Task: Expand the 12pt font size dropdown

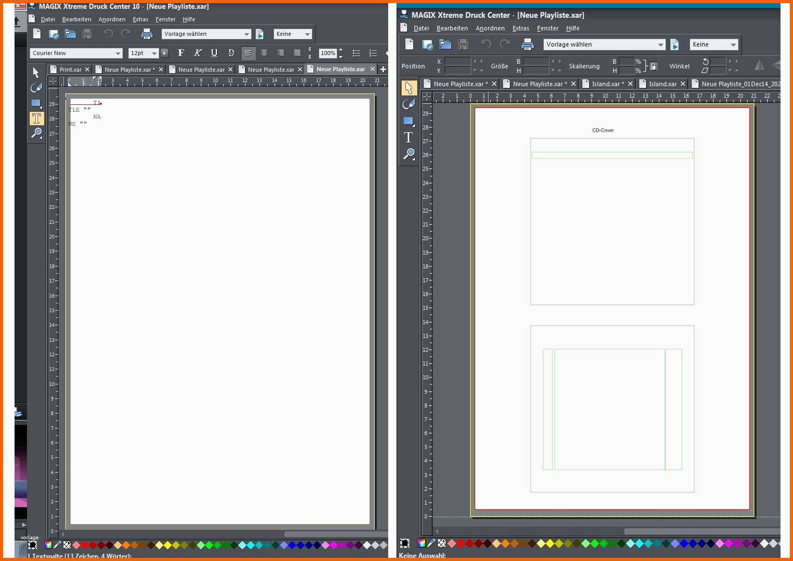Action: (x=143, y=53)
